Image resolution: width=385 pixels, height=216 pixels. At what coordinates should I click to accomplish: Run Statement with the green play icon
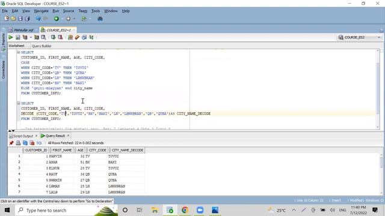(x=11, y=37)
